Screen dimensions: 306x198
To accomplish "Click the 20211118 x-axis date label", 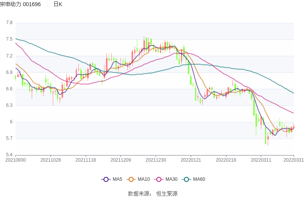I will pyautogui.click(x=86, y=160).
